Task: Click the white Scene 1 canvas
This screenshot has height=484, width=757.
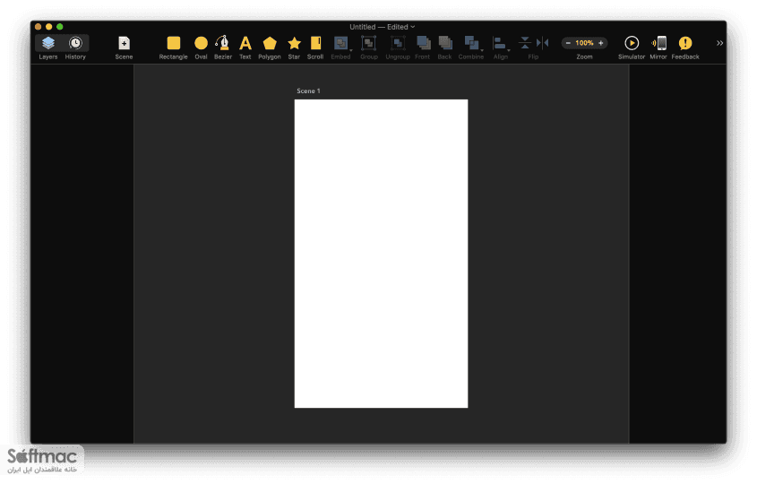Action: pos(381,254)
